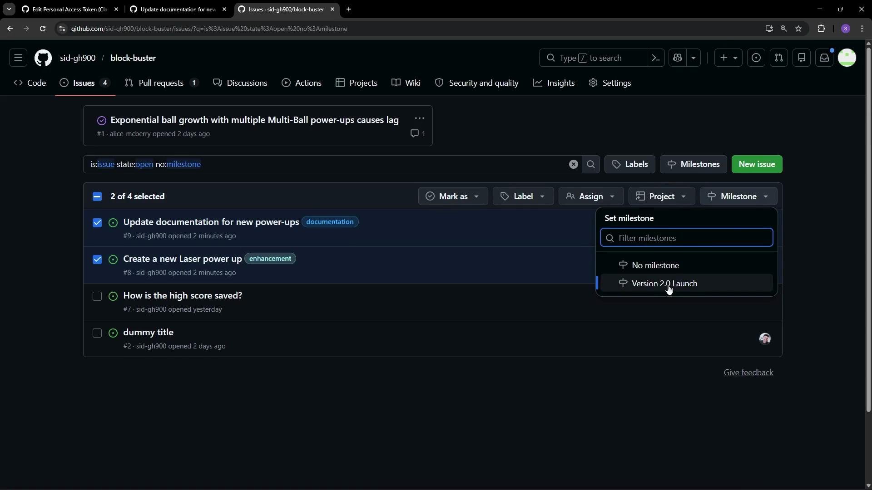Open Security and quality tab

point(477,83)
